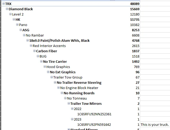Select the Level 2 label

point(18,14)
